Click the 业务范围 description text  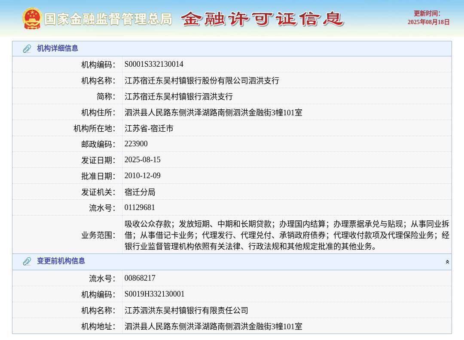(287, 235)
